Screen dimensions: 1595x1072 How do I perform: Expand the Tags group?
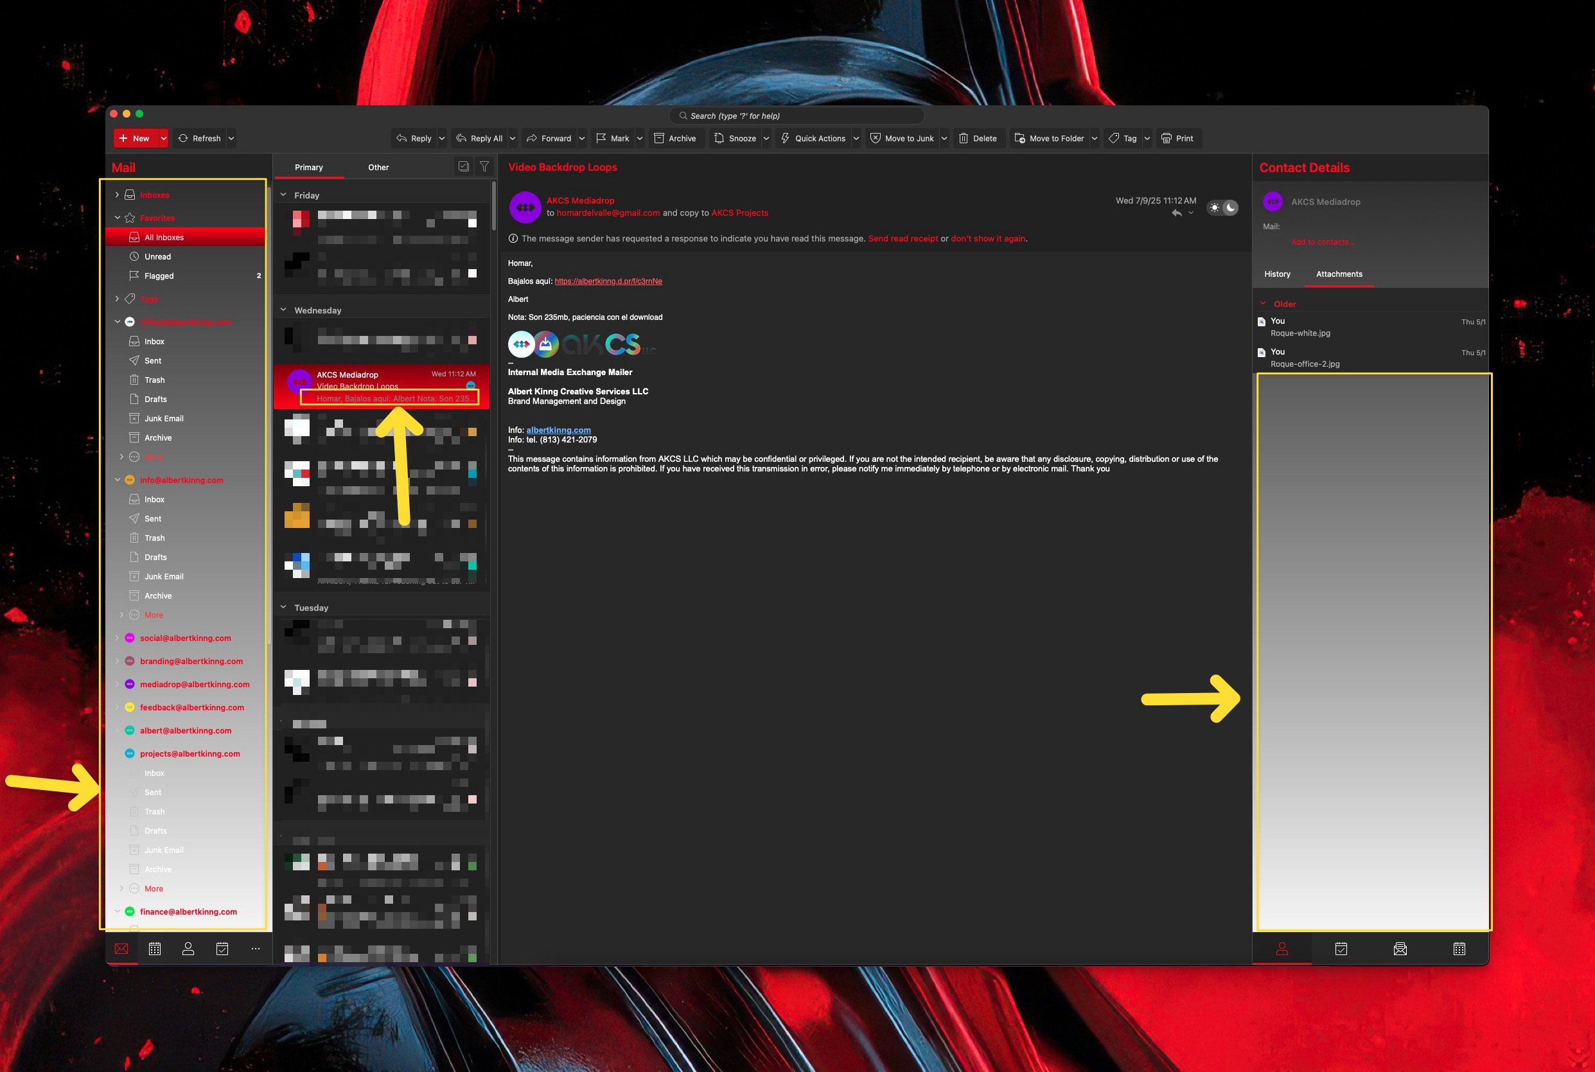coord(117,299)
